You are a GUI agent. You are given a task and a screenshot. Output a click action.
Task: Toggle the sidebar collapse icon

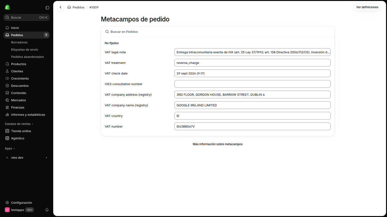[47, 8]
